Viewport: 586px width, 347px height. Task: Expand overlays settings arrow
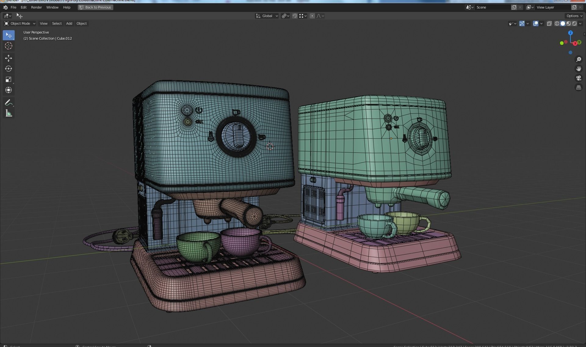[x=541, y=23]
